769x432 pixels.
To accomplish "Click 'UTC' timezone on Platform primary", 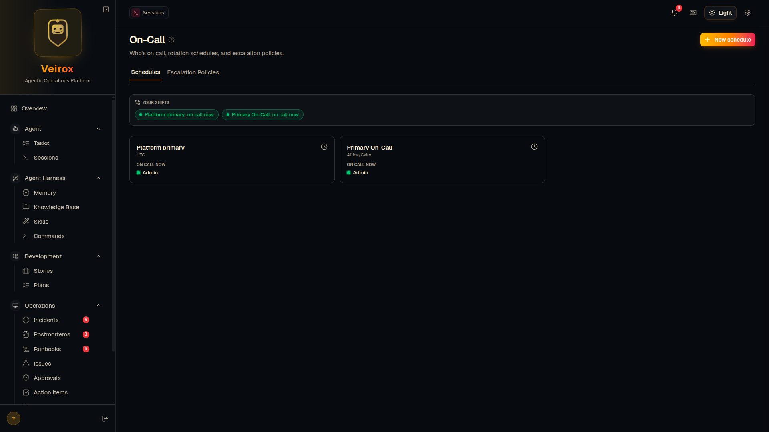I will coord(141,155).
